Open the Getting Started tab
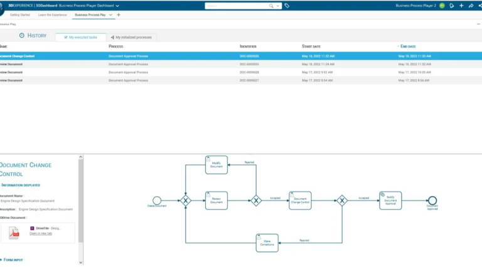The image size is (482, 267). click(x=21, y=14)
